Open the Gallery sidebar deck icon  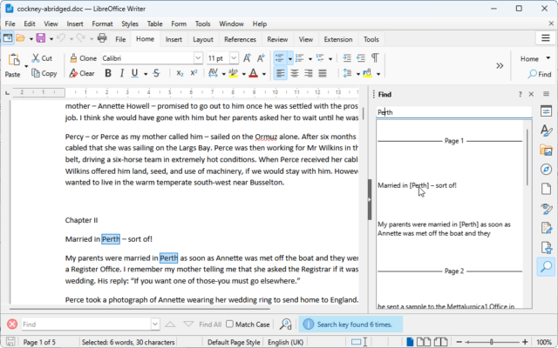(546, 151)
